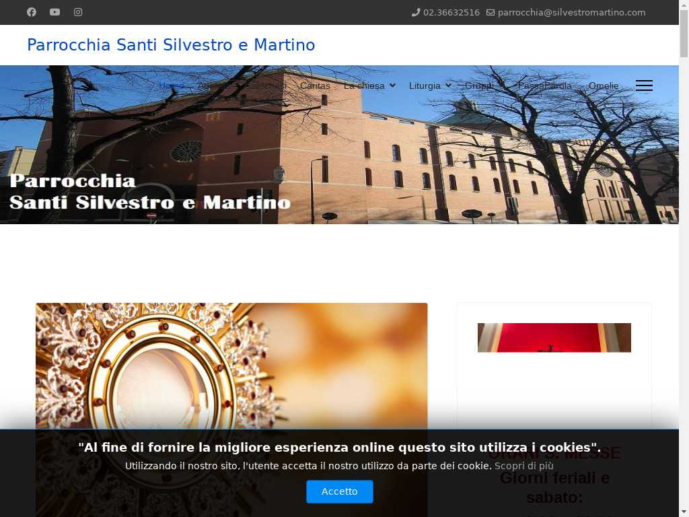Follow the Scopri di più link
This screenshot has width=689, height=517.
pos(523,466)
